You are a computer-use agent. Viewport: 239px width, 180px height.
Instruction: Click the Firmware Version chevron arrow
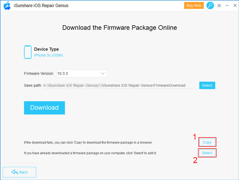click(103, 73)
